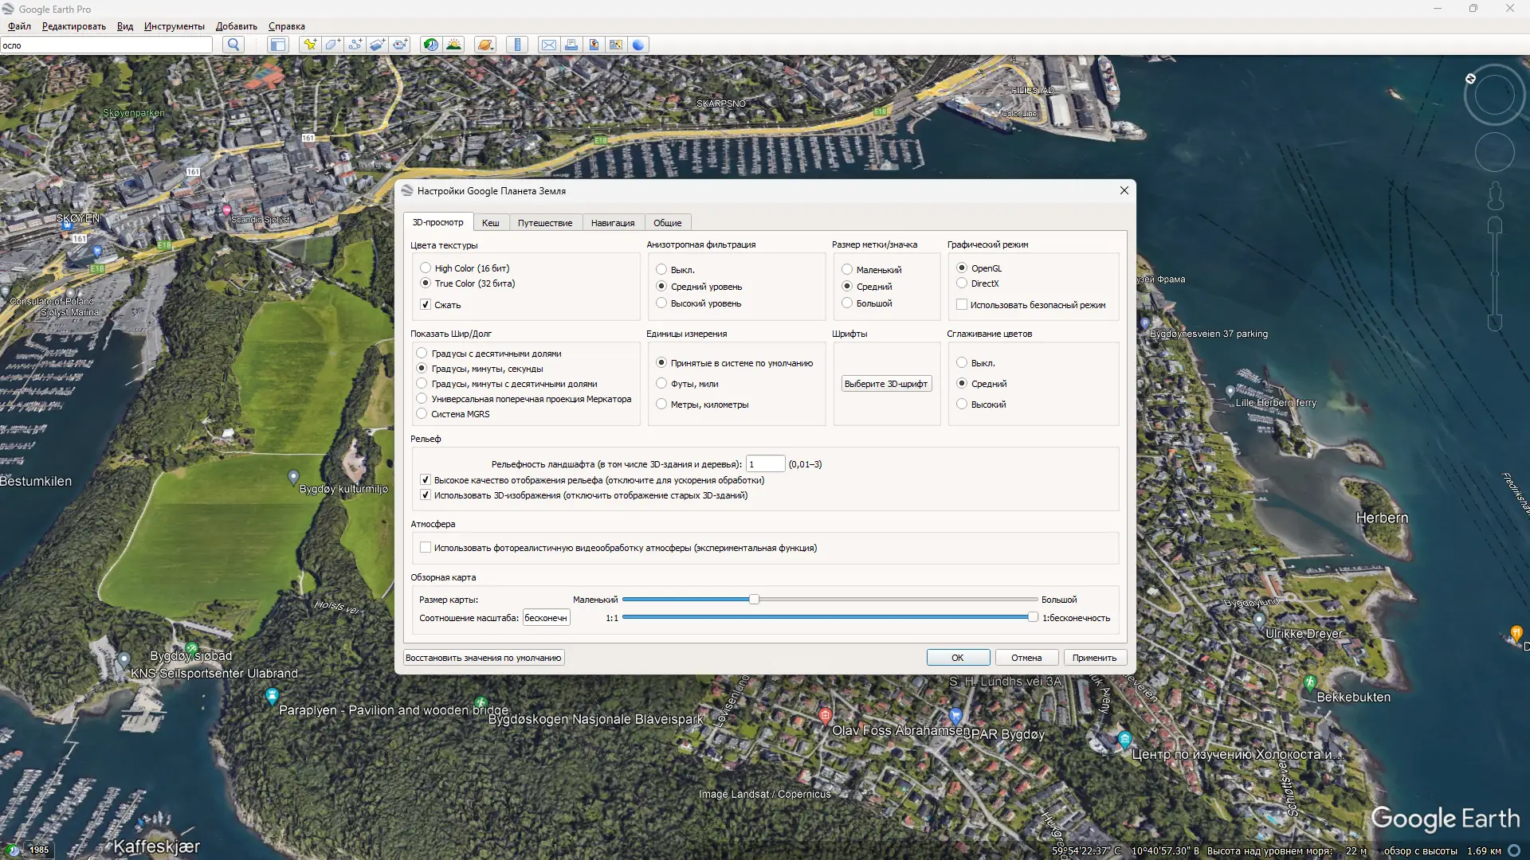This screenshot has width=1530, height=860.
Task: Select the ruler measurement tool
Action: pyautogui.click(x=517, y=45)
